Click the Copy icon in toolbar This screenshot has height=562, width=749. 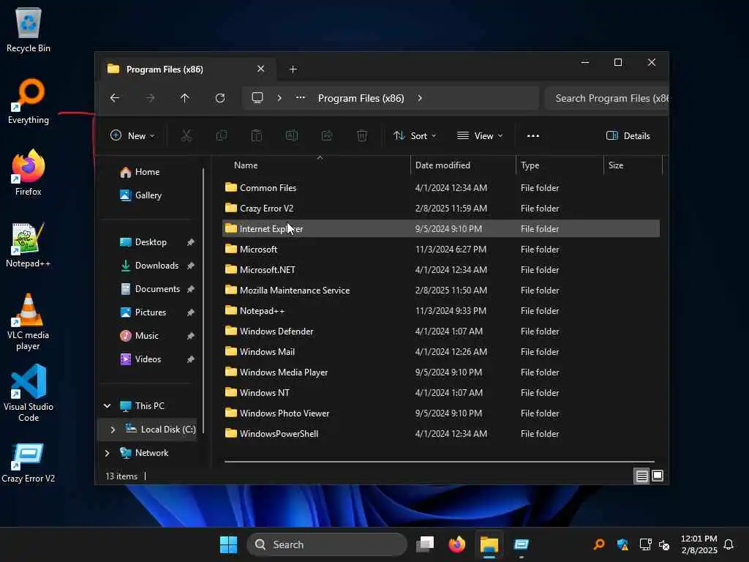point(222,135)
